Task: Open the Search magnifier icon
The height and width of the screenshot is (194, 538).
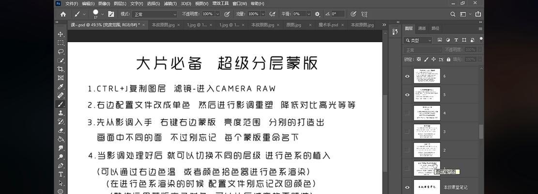Action: point(453,14)
